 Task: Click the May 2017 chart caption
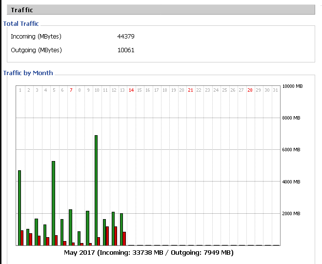(x=149, y=252)
